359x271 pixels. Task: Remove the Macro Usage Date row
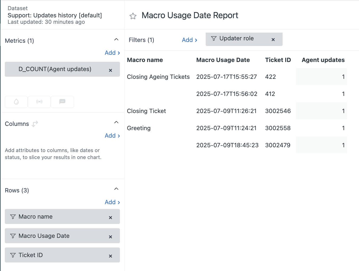pyautogui.click(x=110, y=237)
